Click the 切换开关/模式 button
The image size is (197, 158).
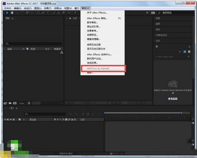click(x=66, y=154)
